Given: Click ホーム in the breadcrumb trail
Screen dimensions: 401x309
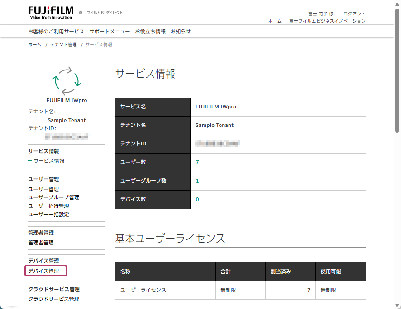Looking at the screenshot, I should tap(34, 45).
